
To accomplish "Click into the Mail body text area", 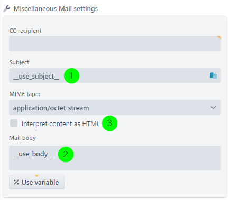I will [x=115, y=158].
